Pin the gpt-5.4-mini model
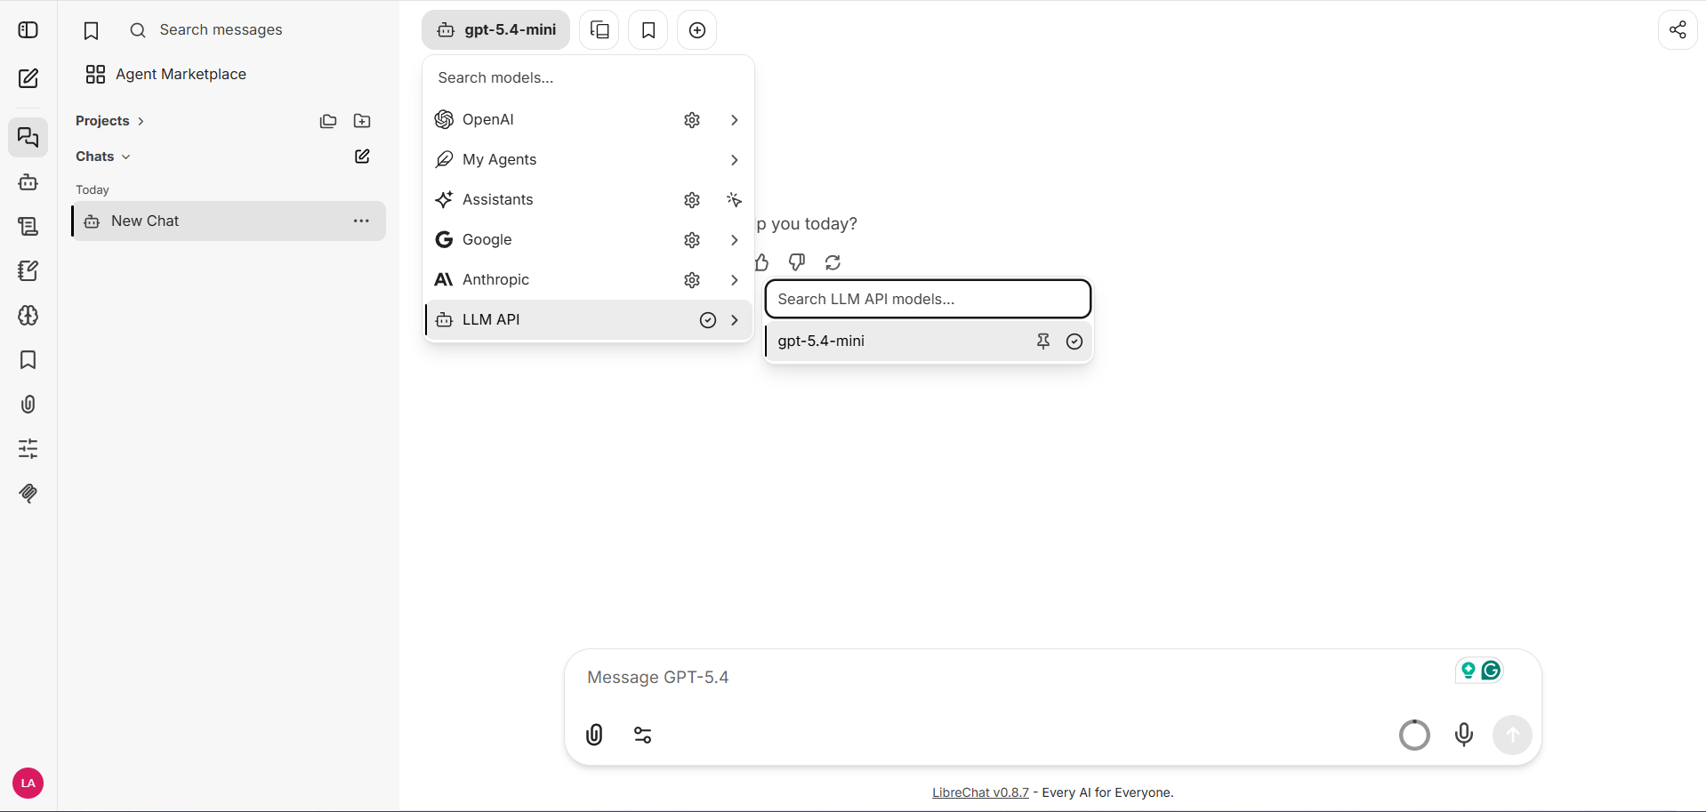Viewport: 1706px width, 812px height. tap(1043, 342)
